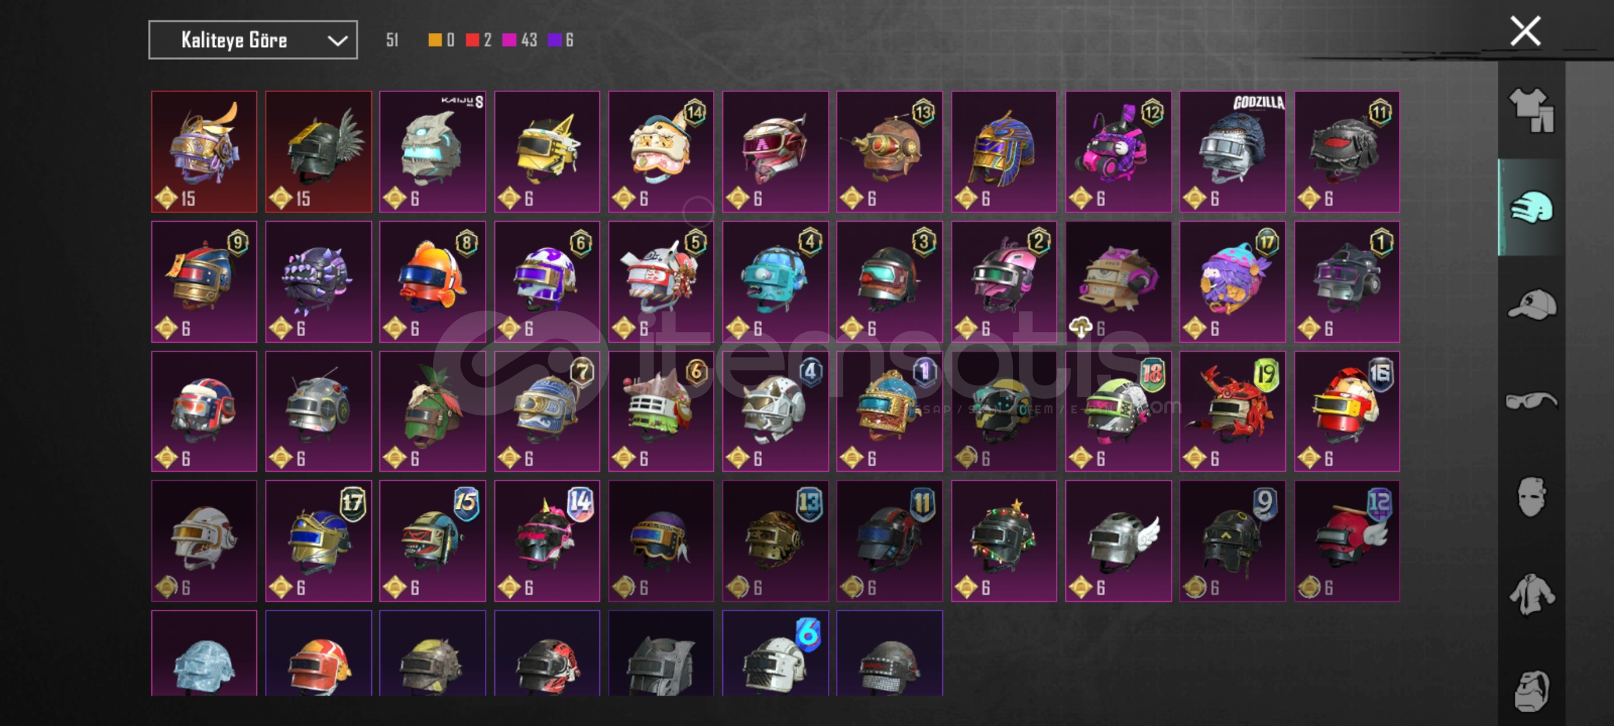Click the cloud download icon on cardboard helmet
This screenshot has width=1614, height=726.
point(1080,328)
